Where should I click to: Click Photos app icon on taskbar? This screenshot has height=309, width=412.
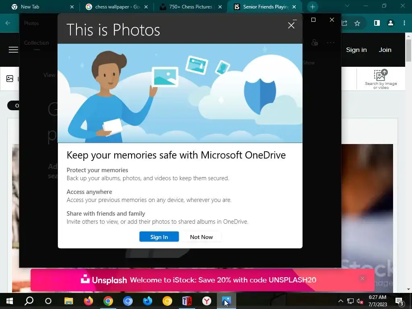point(226,301)
